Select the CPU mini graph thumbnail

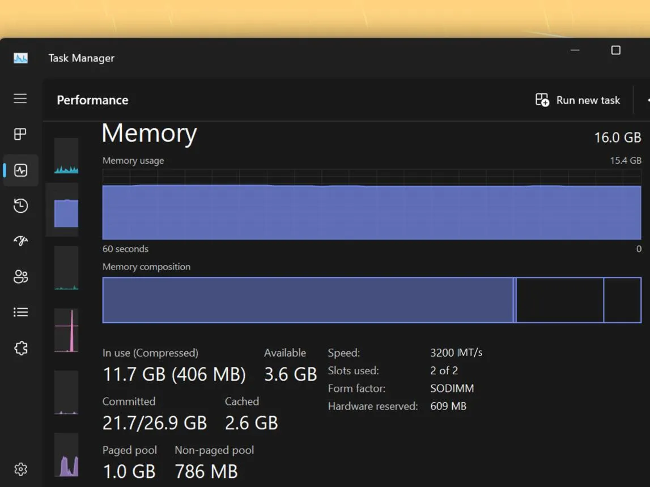(x=66, y=156)
